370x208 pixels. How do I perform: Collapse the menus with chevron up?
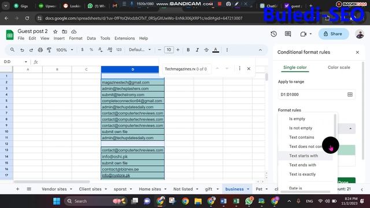(260, 50)
